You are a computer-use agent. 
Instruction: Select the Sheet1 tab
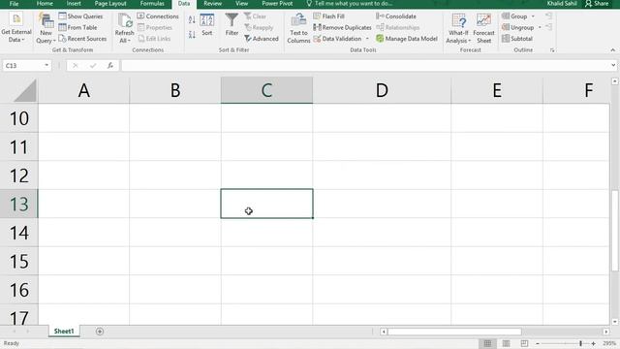pyautogui.click(x=64, y=332)
